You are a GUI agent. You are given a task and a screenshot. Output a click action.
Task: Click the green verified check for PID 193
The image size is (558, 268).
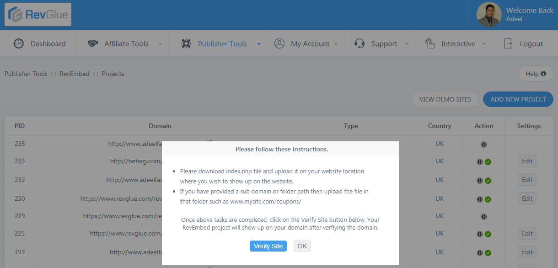tap(488, 252)
